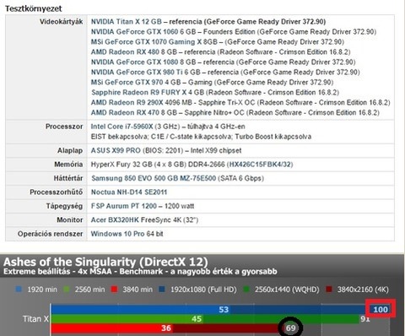Open NVIDIA GeForce GTX 1080 8 GB link
Screen dimensions: 405x336
[143, 62]
